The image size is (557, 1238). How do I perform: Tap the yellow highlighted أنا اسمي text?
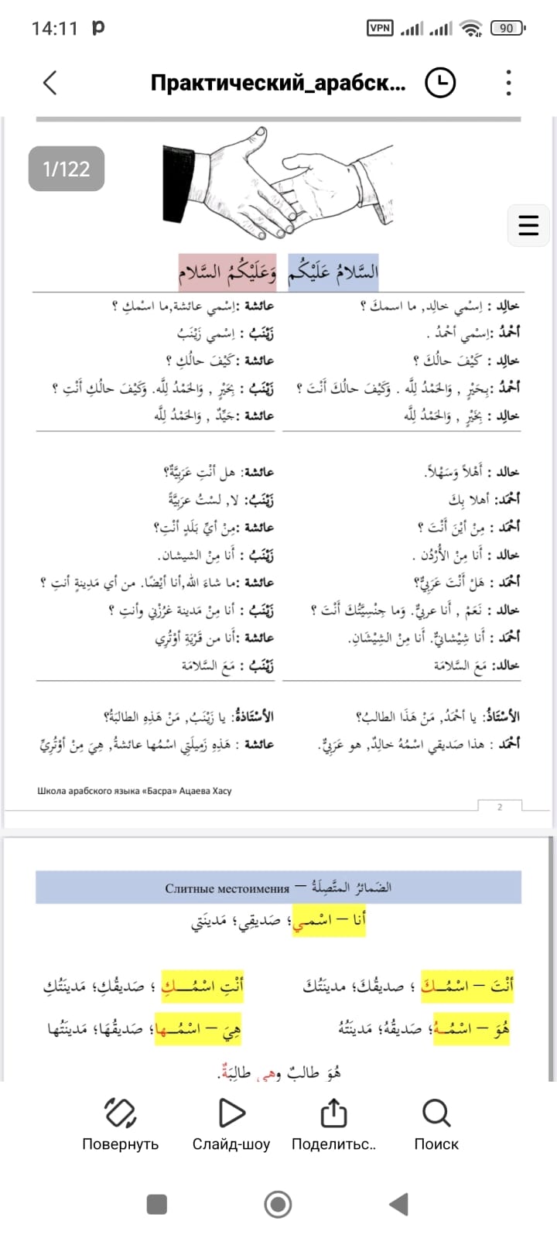(x=329, y=920)
